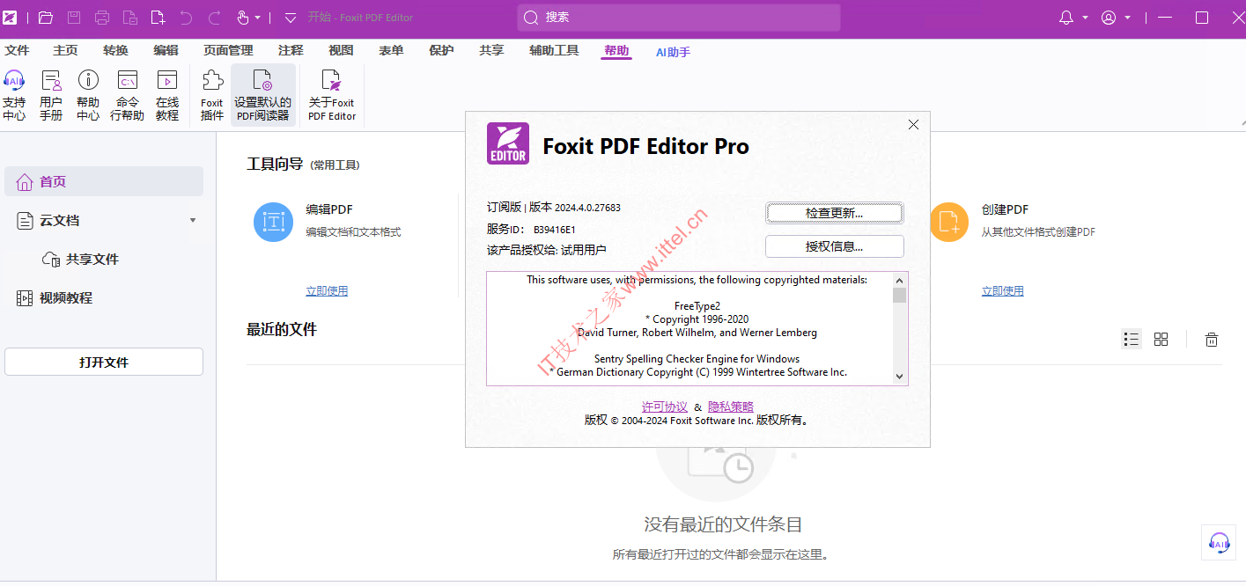The height and width of the screenshot is (586, 1246).
Task: Switch to the 主页 ribbon tab
Action: [x=65, y=51]
